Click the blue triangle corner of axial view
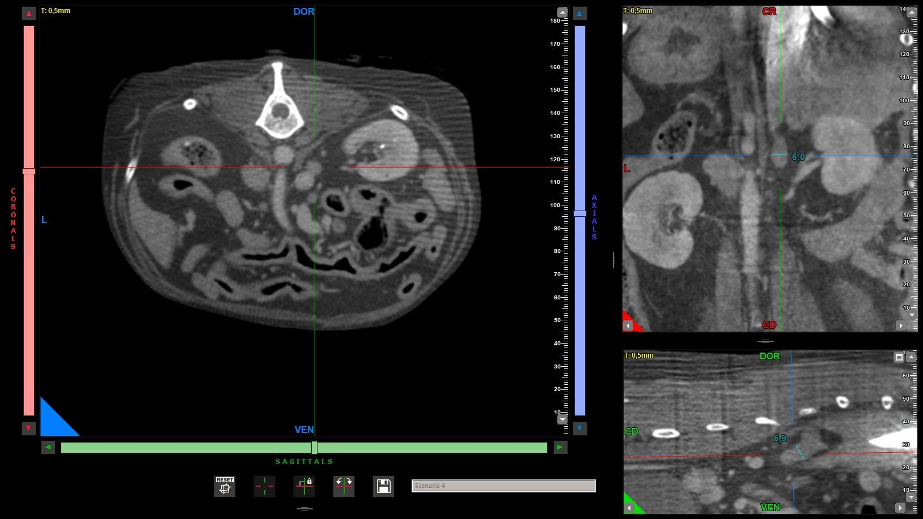Screen dimensions: 923x519 (x=53, y=422)
